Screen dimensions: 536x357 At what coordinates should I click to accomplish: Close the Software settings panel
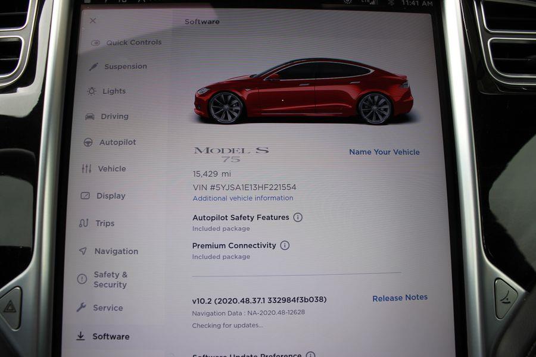point(93,21)
